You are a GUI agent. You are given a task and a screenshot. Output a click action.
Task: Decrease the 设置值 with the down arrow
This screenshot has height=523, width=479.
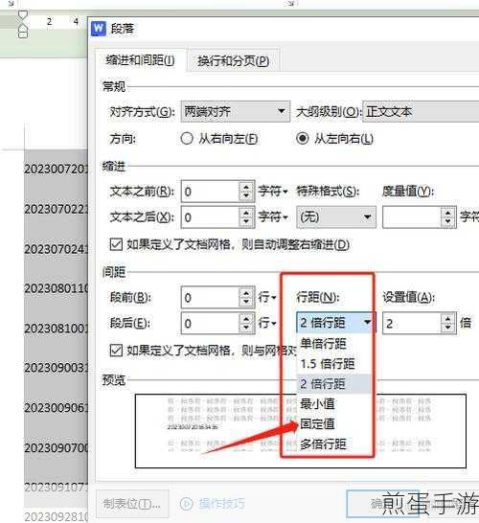point(448,328)
